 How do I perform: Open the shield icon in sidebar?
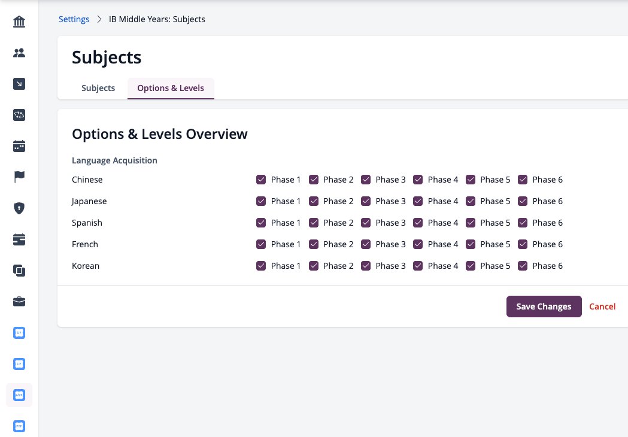[x=19, y=208]
